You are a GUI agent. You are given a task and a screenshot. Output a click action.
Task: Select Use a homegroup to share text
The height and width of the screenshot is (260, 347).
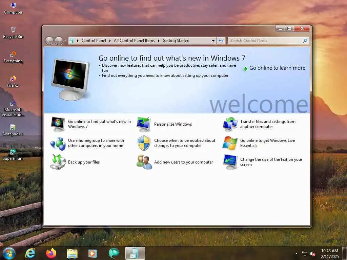(x=96, y=143)
